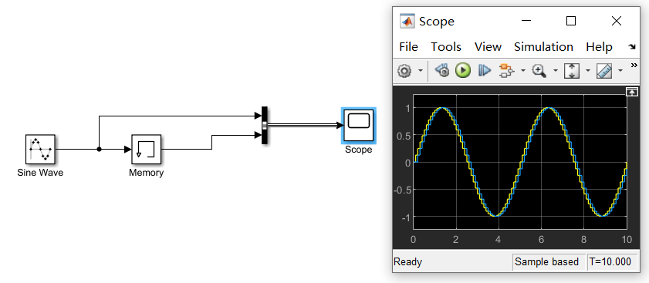
Task: Click the dock arrow at menu bar end
Action: 632,47
